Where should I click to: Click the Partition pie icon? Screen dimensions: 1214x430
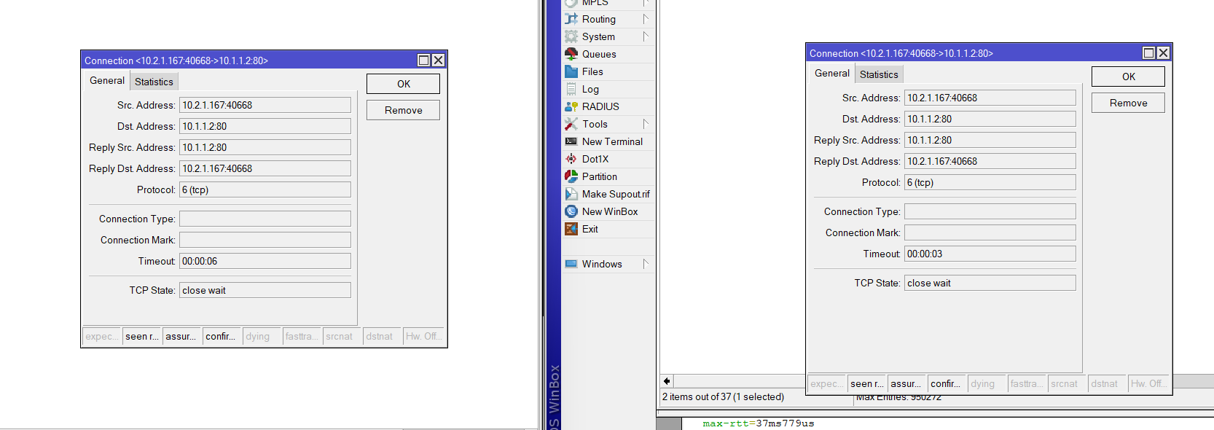point(571,176)
